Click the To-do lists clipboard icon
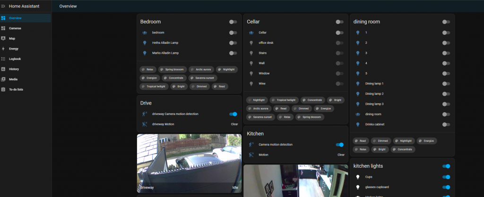Image resolution: width=484 pixels, height=197 pixels. [3, 89]
